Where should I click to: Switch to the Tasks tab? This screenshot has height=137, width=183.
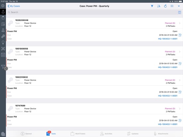pyautogui.click(x=51, y=134)
